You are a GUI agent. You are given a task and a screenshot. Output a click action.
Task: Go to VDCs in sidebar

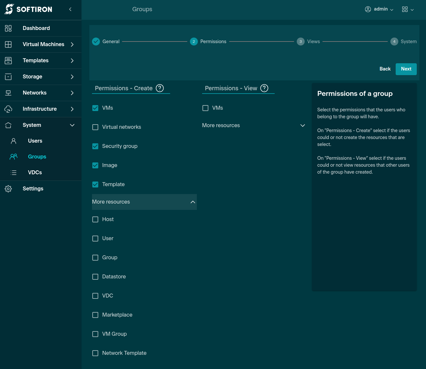[35, 173]
